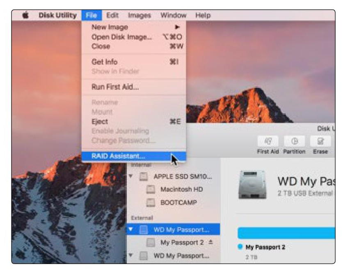Select My Passport 2 volume in sidebar
343x271 pixels.
pyautogui.click(x=173, y=243)
